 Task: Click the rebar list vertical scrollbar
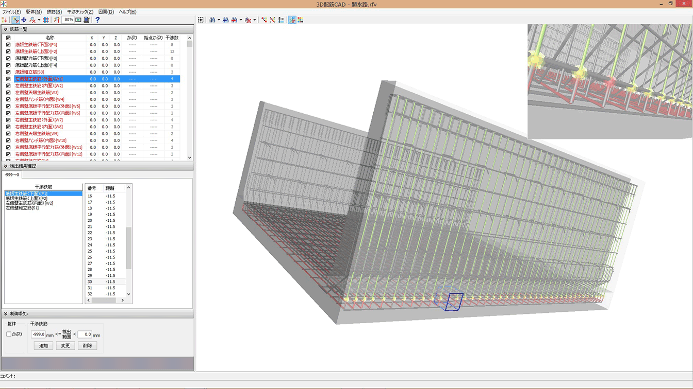point(190,98)
